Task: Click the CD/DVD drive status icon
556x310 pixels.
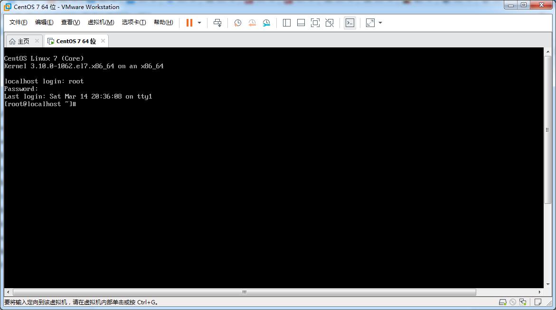Action: click(x=513, y=302)
